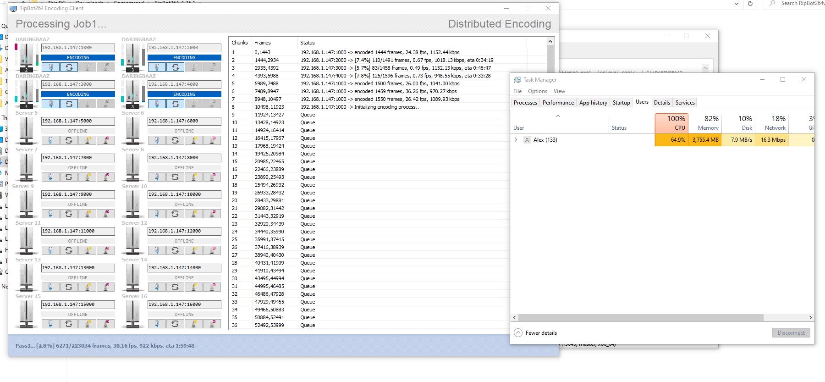Click the Status column header in Task Manager
This screenshot has height=382, width=825.
click(x=632, y=123)
